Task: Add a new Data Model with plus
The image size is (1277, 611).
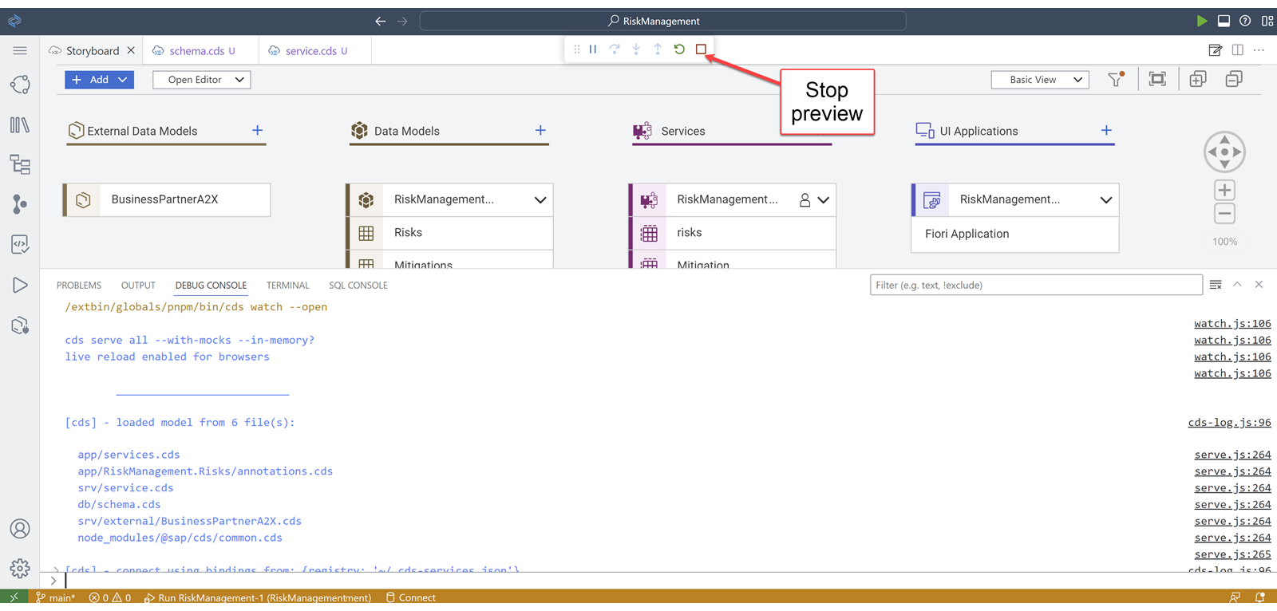Action: 540,130
